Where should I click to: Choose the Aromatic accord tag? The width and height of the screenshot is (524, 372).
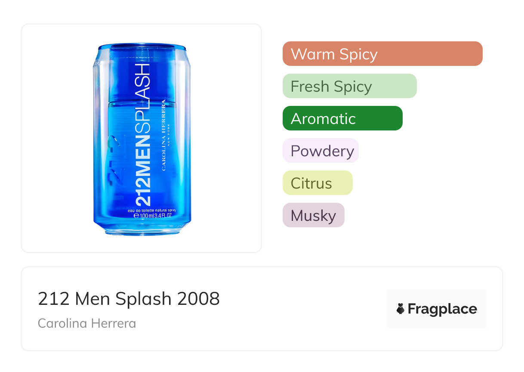[x=342, y=118]
